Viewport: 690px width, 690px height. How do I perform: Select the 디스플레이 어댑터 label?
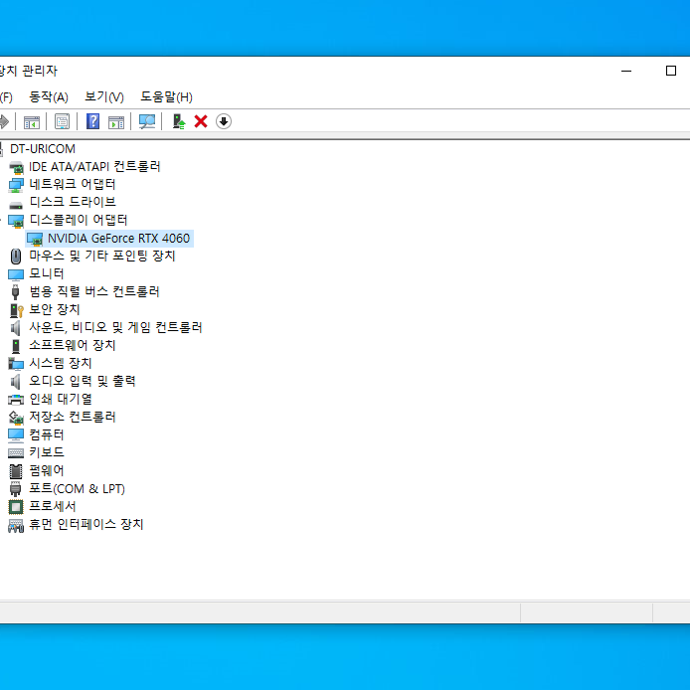coord(79,220)
